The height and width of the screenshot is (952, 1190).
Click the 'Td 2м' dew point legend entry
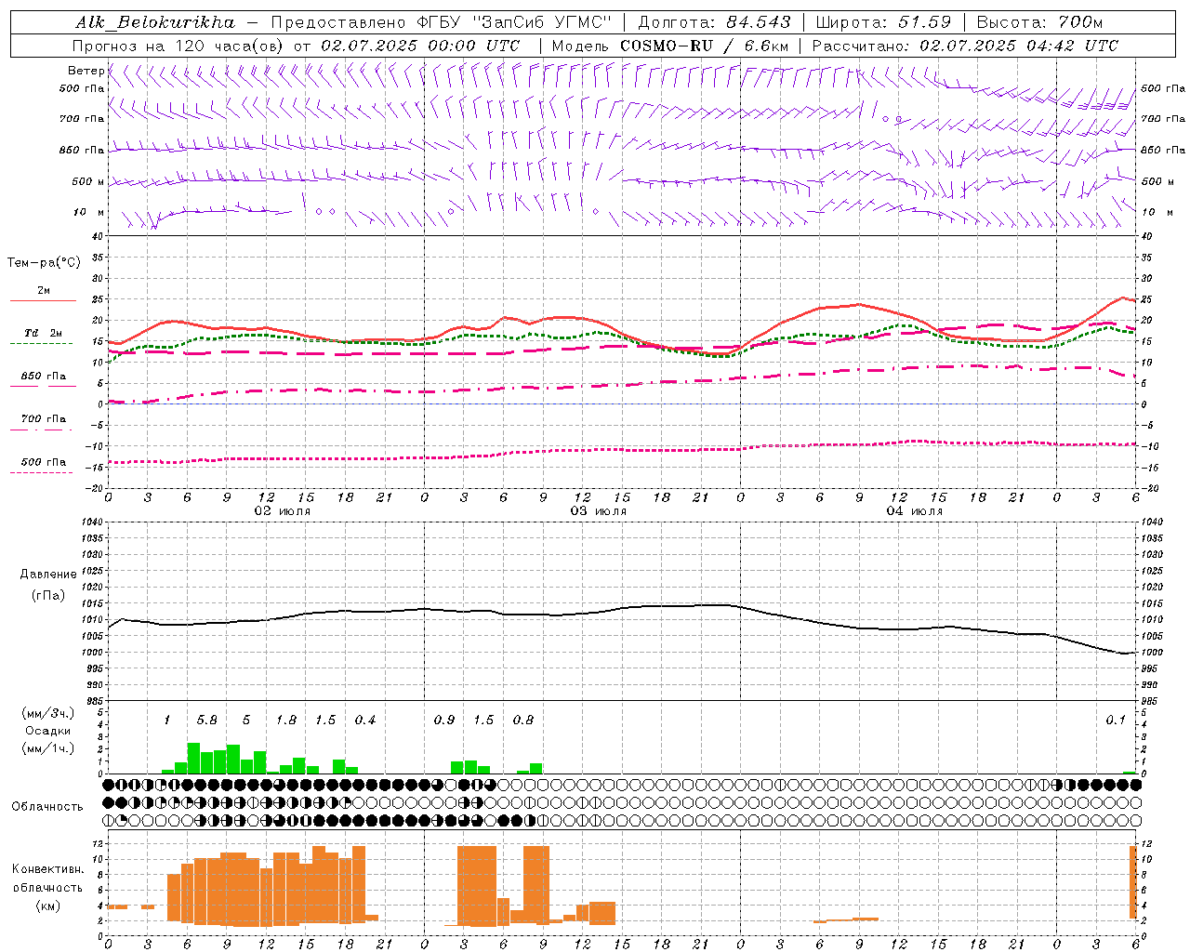44,333
